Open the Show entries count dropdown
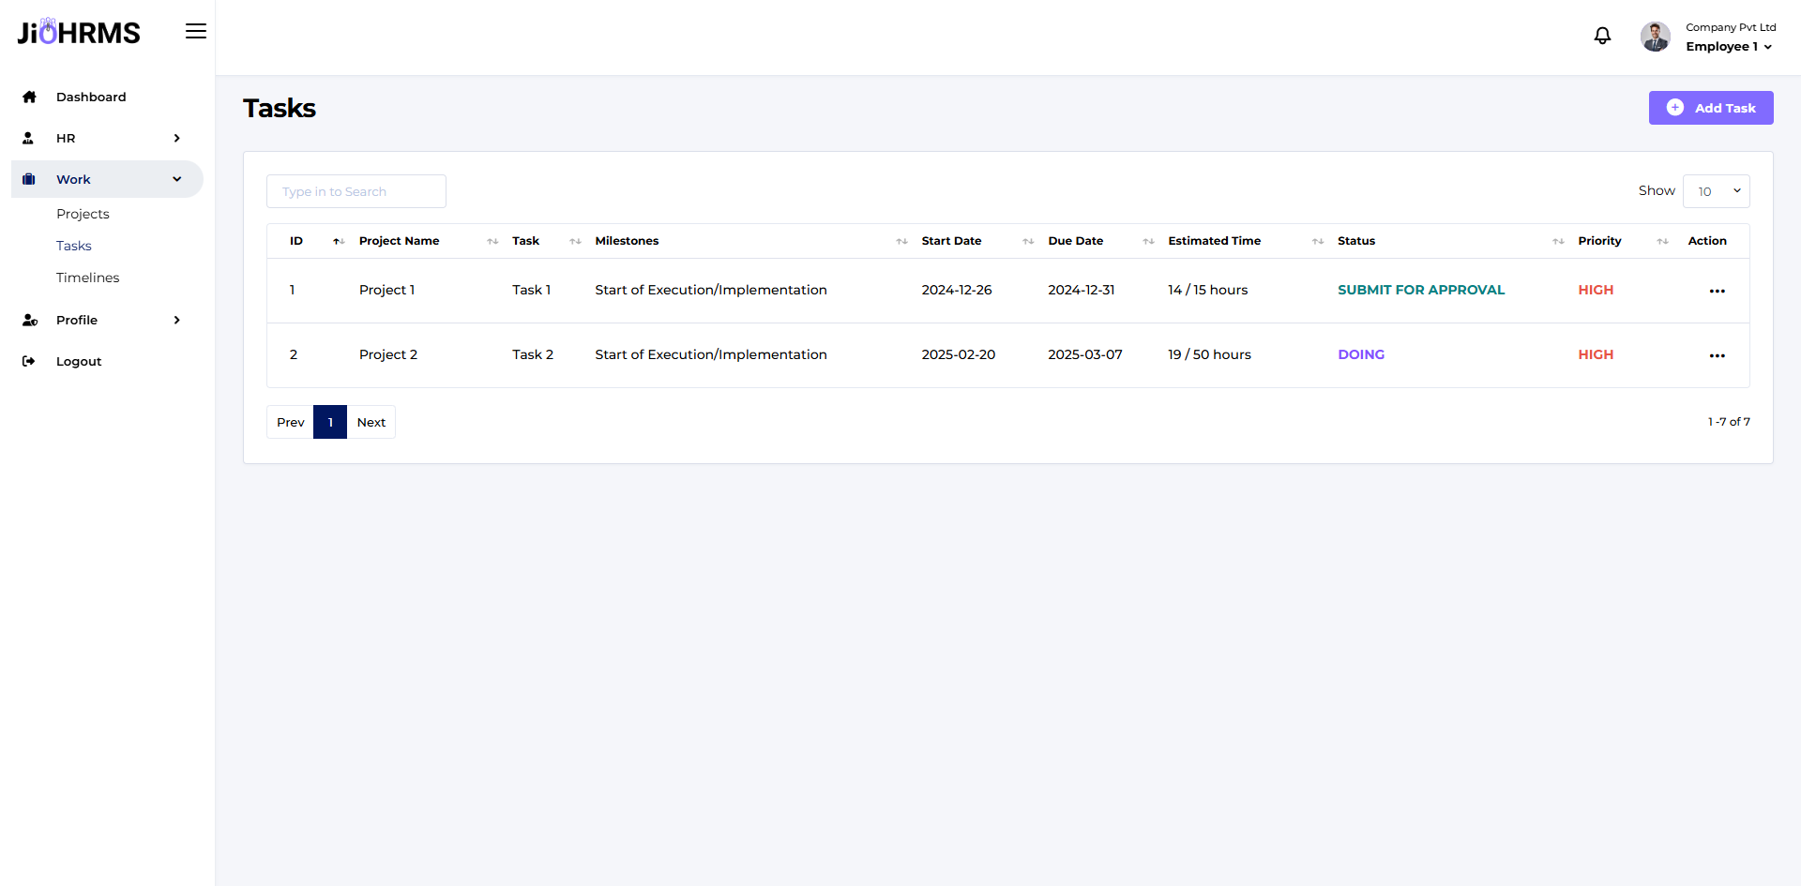The height and width of the screenshot is (886, 1801). 1716,191
